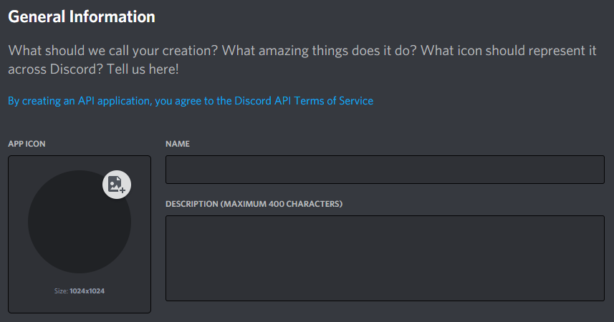Place cursor at end of name field
The height and width of the screenshot is (322, 614).
[x=595, y=170]
